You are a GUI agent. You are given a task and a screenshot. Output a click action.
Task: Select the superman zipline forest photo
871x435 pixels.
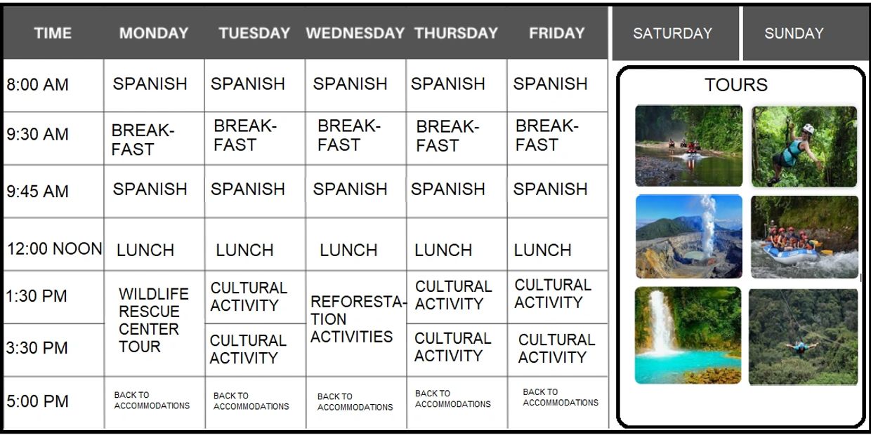tap(803, 337)
